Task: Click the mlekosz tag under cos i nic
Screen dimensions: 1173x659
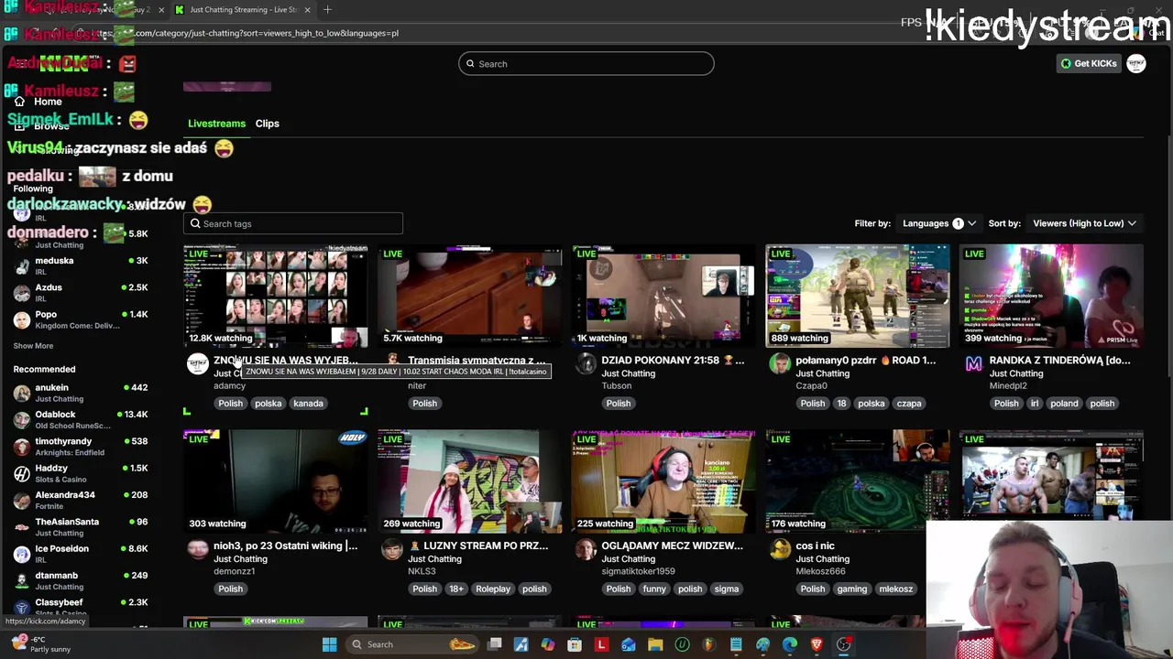Action: [x=895, y=589]
